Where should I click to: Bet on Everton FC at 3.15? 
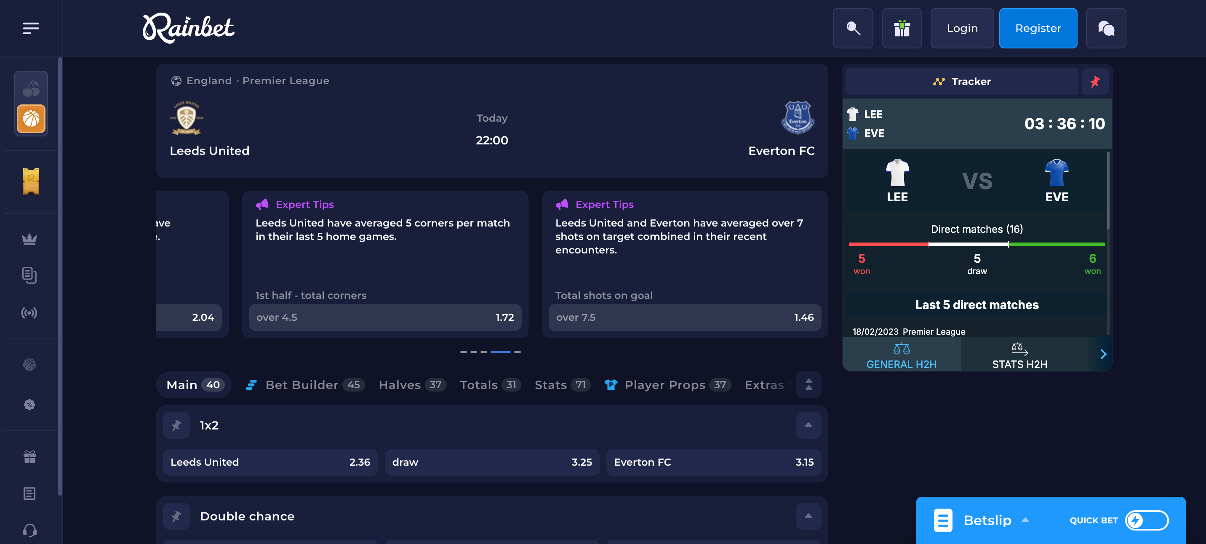tap(713, 462)
